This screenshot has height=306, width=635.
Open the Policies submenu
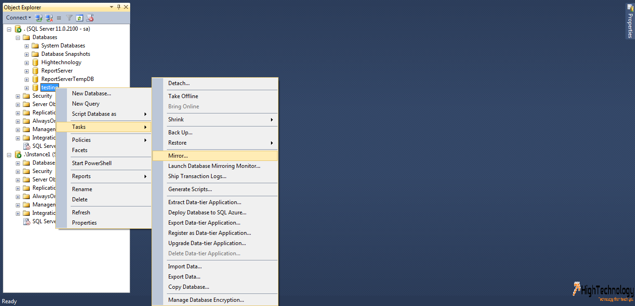tap(104, 140)
